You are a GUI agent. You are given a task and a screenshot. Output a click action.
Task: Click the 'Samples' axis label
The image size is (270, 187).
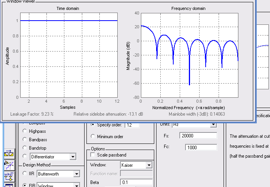tap(68, 107)
